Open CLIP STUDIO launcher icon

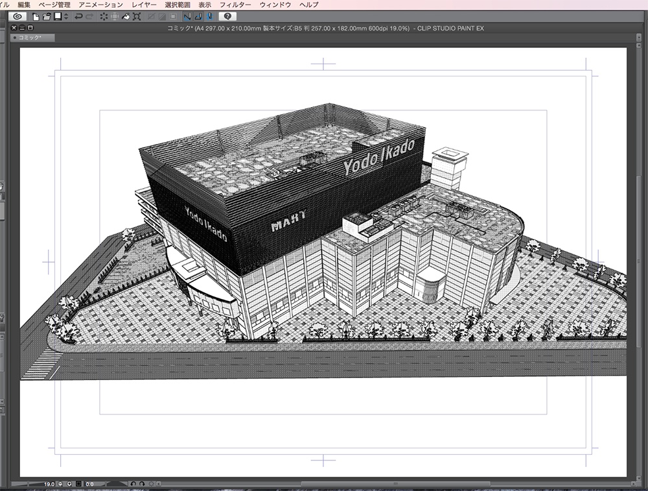pyautogui.click(x=17, y=16)
